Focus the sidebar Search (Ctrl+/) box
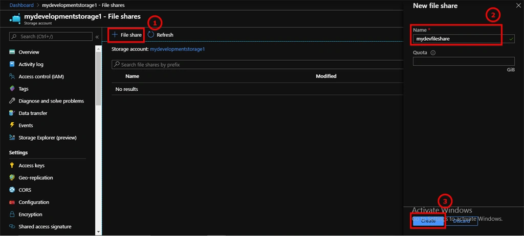Viewport: 524px width, 236px height. click(x=51, y=37)
